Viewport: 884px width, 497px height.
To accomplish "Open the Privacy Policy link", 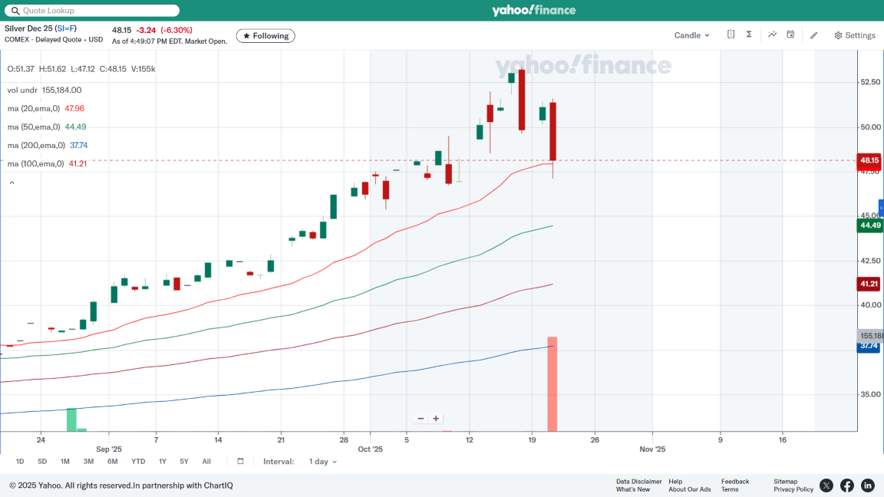I will [x=793, y=489].
